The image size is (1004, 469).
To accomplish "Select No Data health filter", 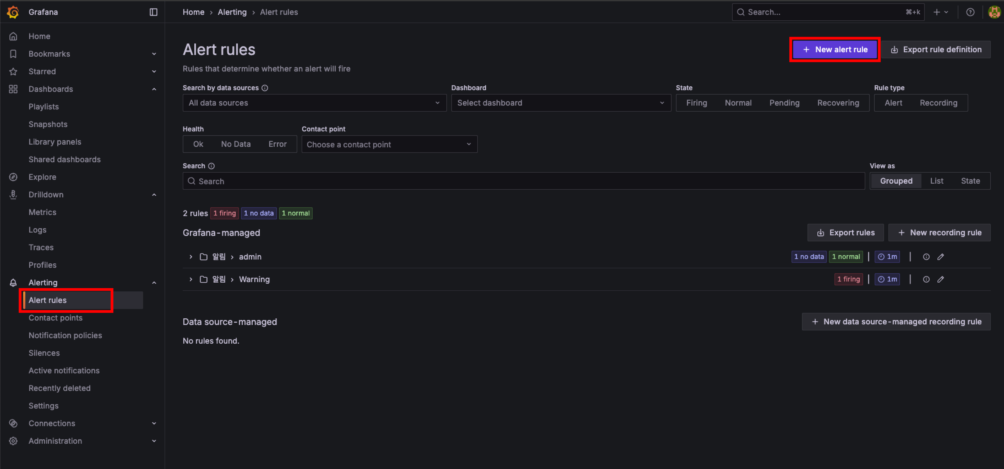I will (x=235, y=144).
